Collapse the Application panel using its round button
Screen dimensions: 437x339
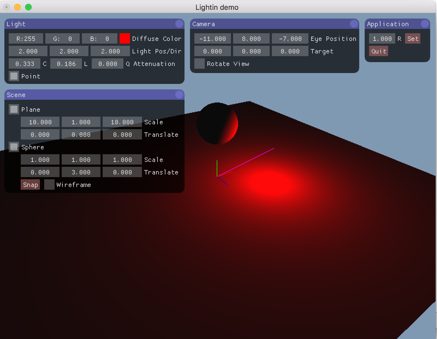pyautogui.click(x=425, y=24)
